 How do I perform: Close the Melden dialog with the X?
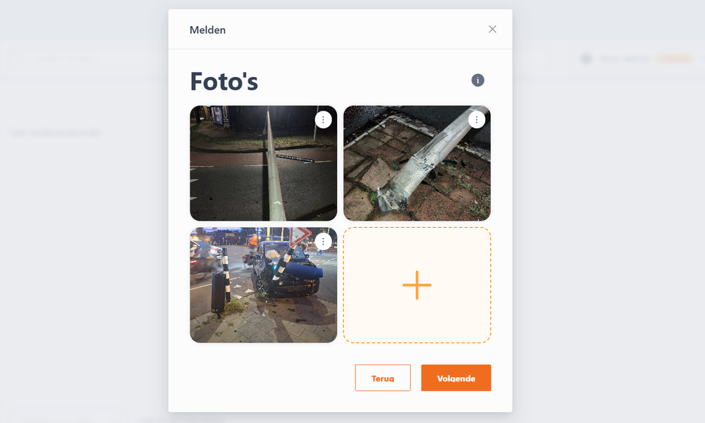click(492, 29)
